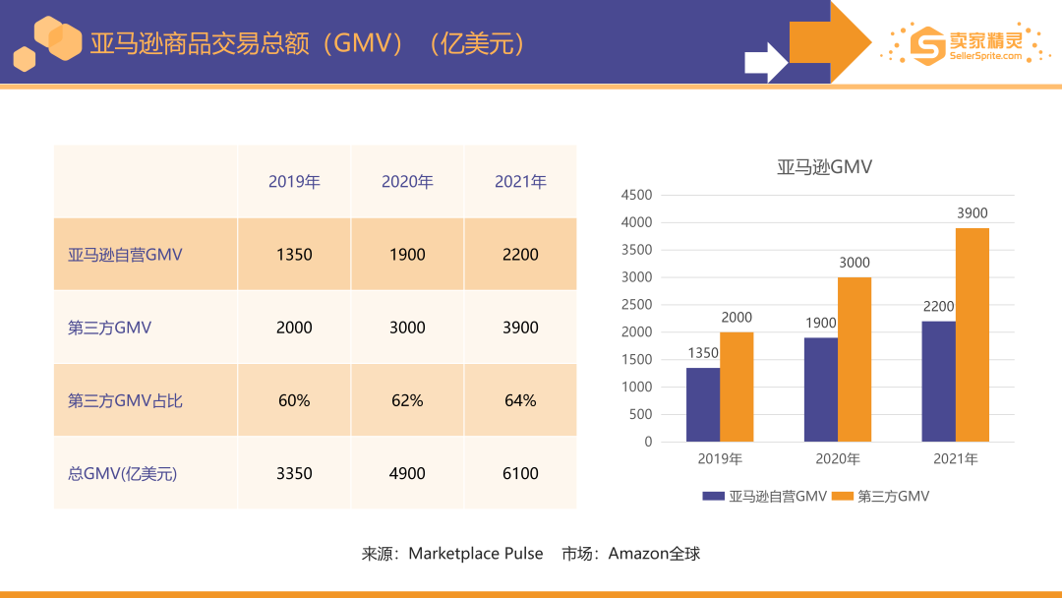Select the 2021年 orange bar labeled 3900
Image resolution: width=1062 pixels, height=598 pixels.
tap(972, 334)
